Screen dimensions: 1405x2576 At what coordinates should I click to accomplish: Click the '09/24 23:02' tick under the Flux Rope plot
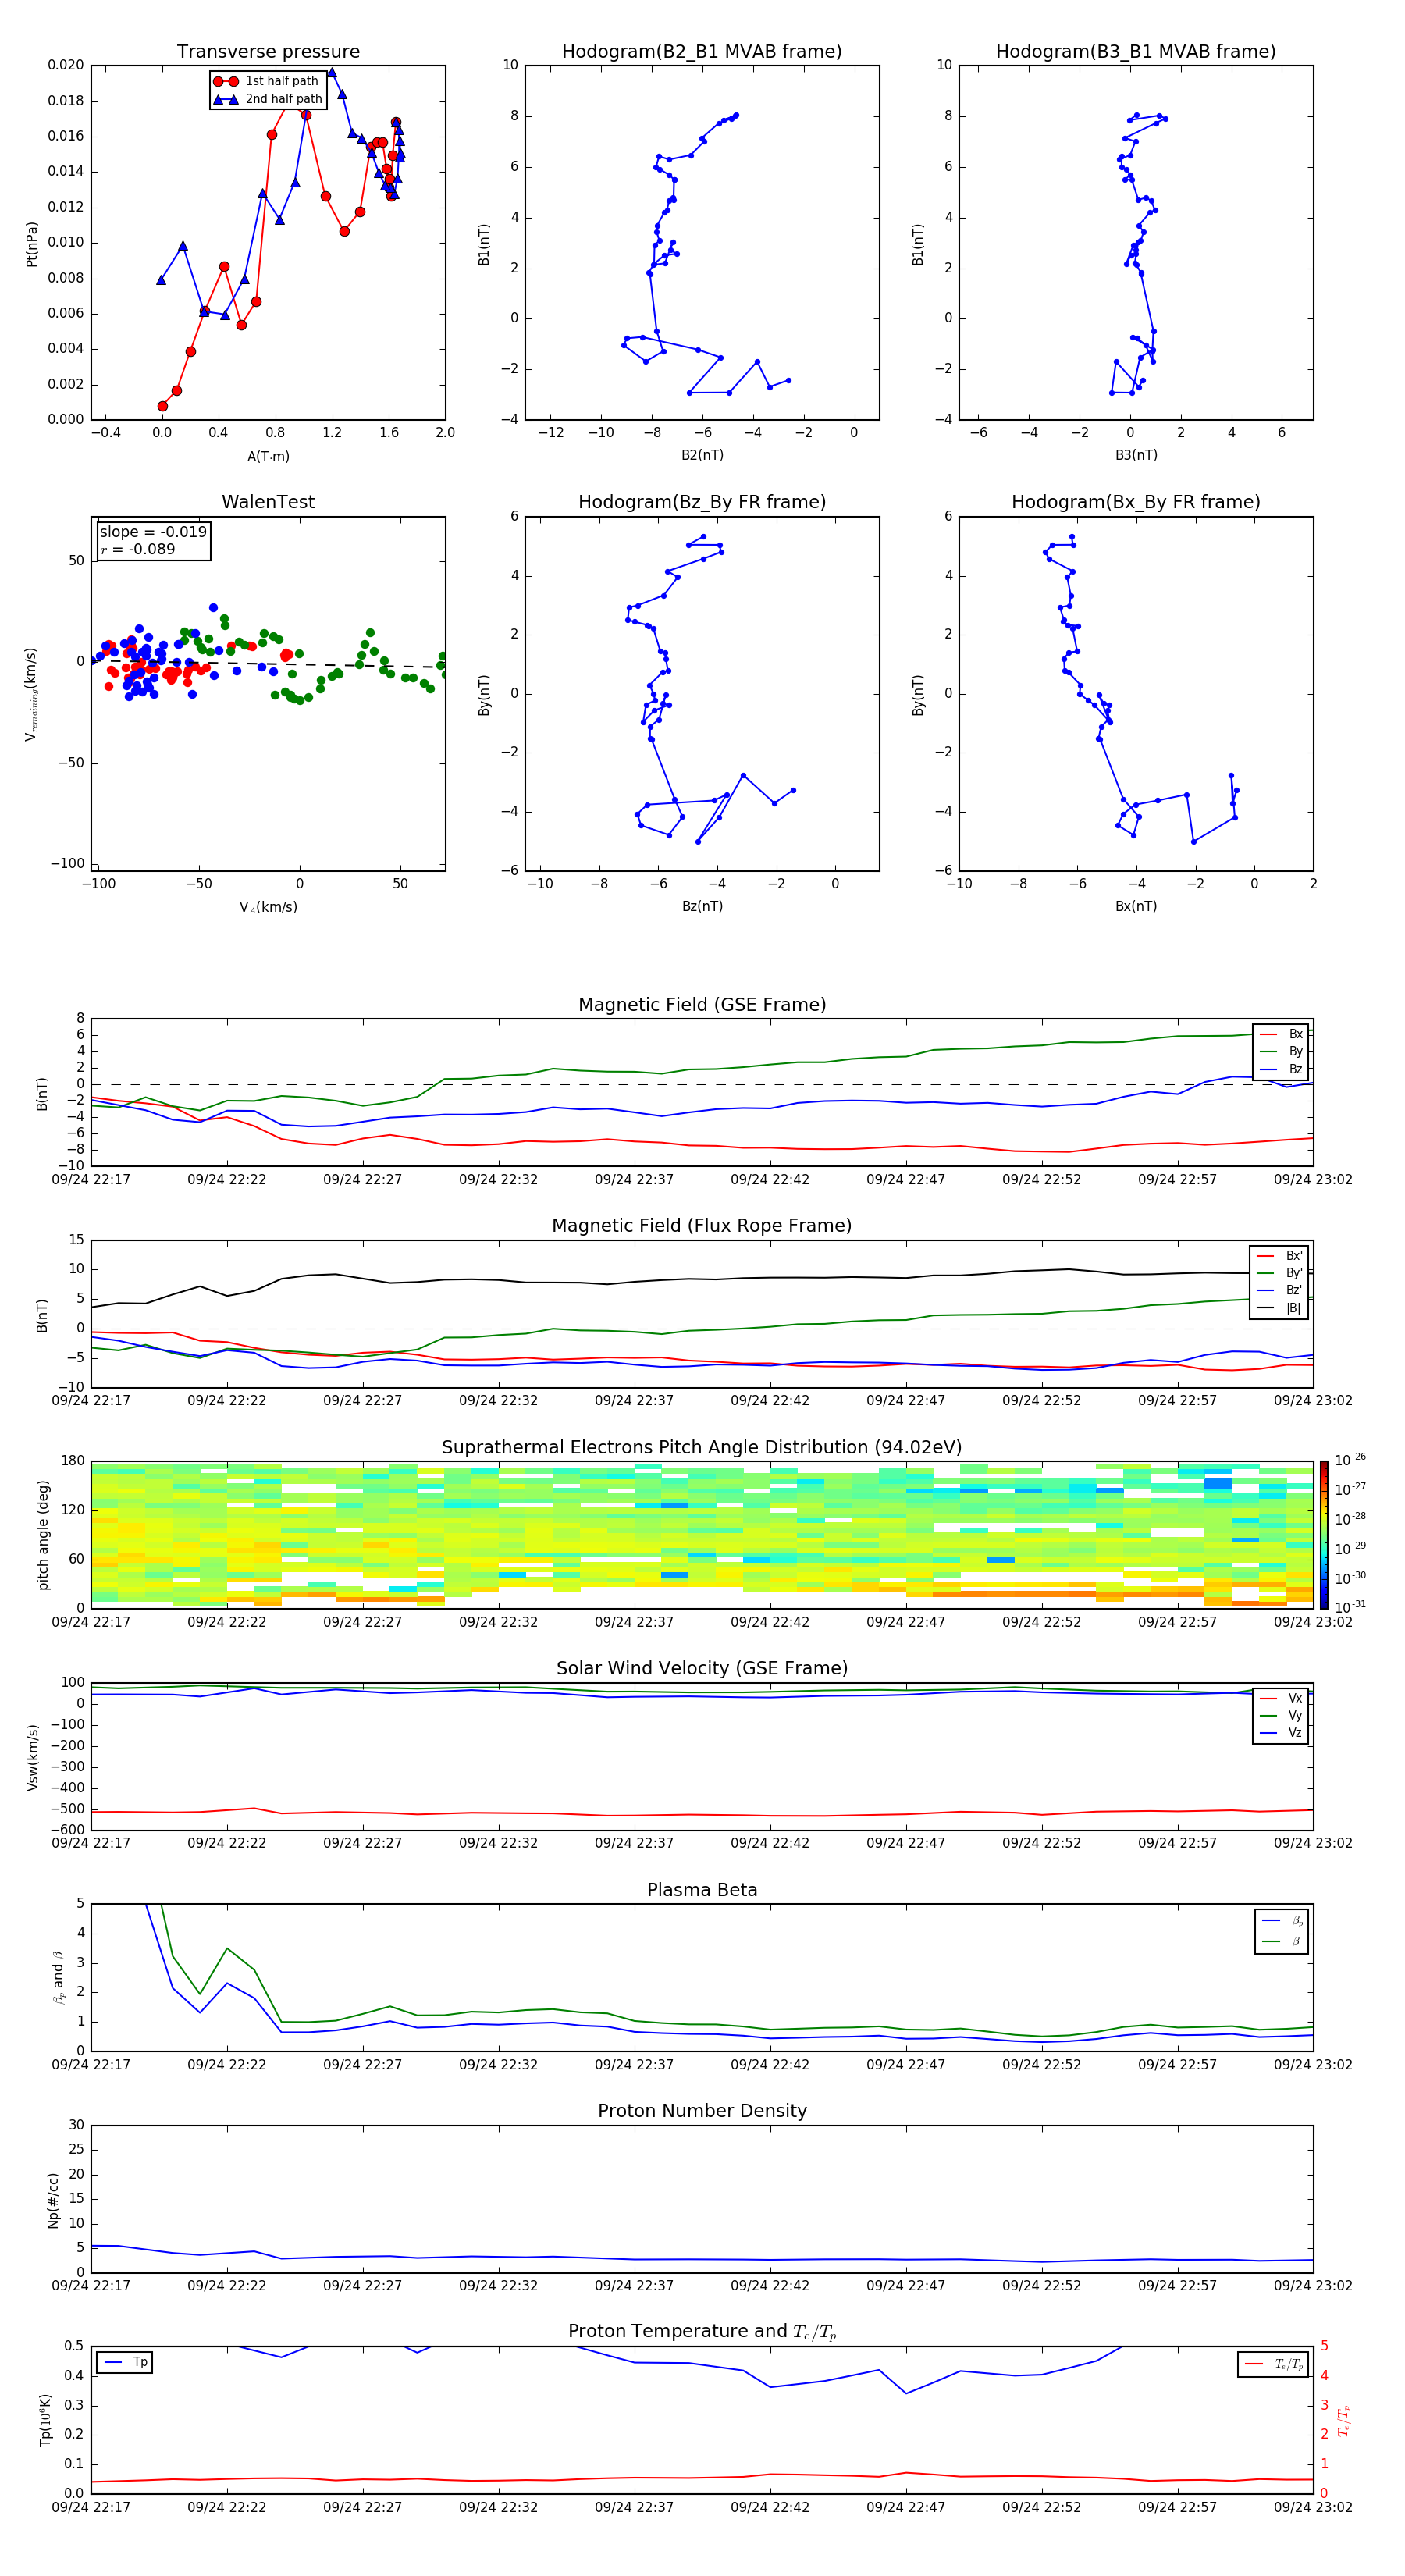tap(1313, 1401)
